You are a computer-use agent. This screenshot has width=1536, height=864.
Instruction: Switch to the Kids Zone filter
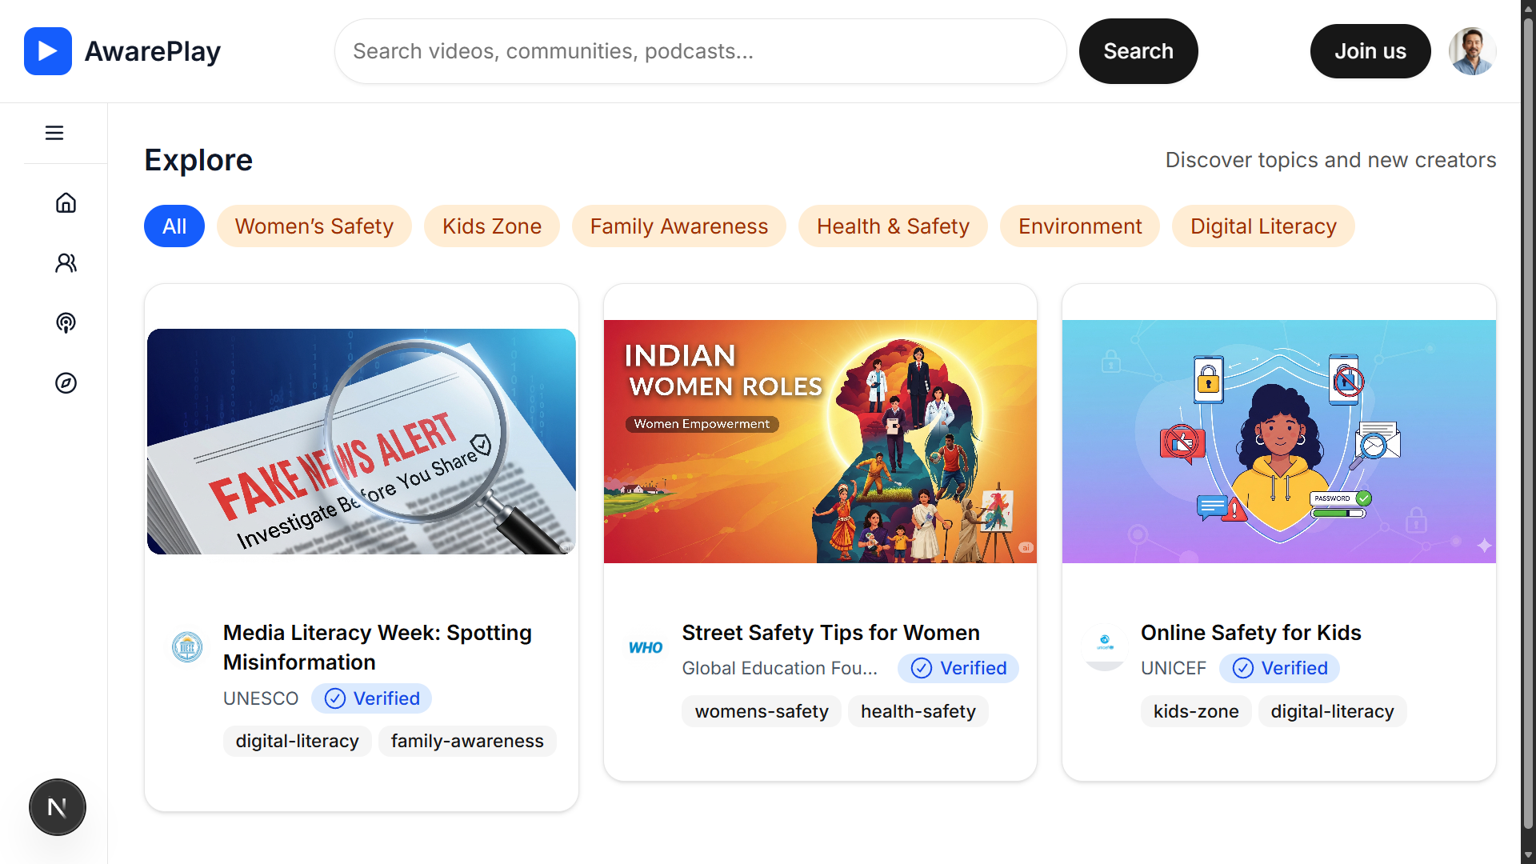tap(492, 226)
